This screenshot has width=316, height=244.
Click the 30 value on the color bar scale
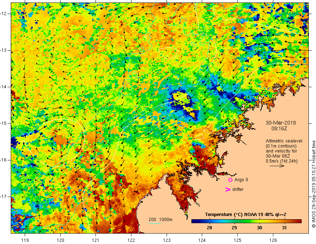(x=259, y=228)
